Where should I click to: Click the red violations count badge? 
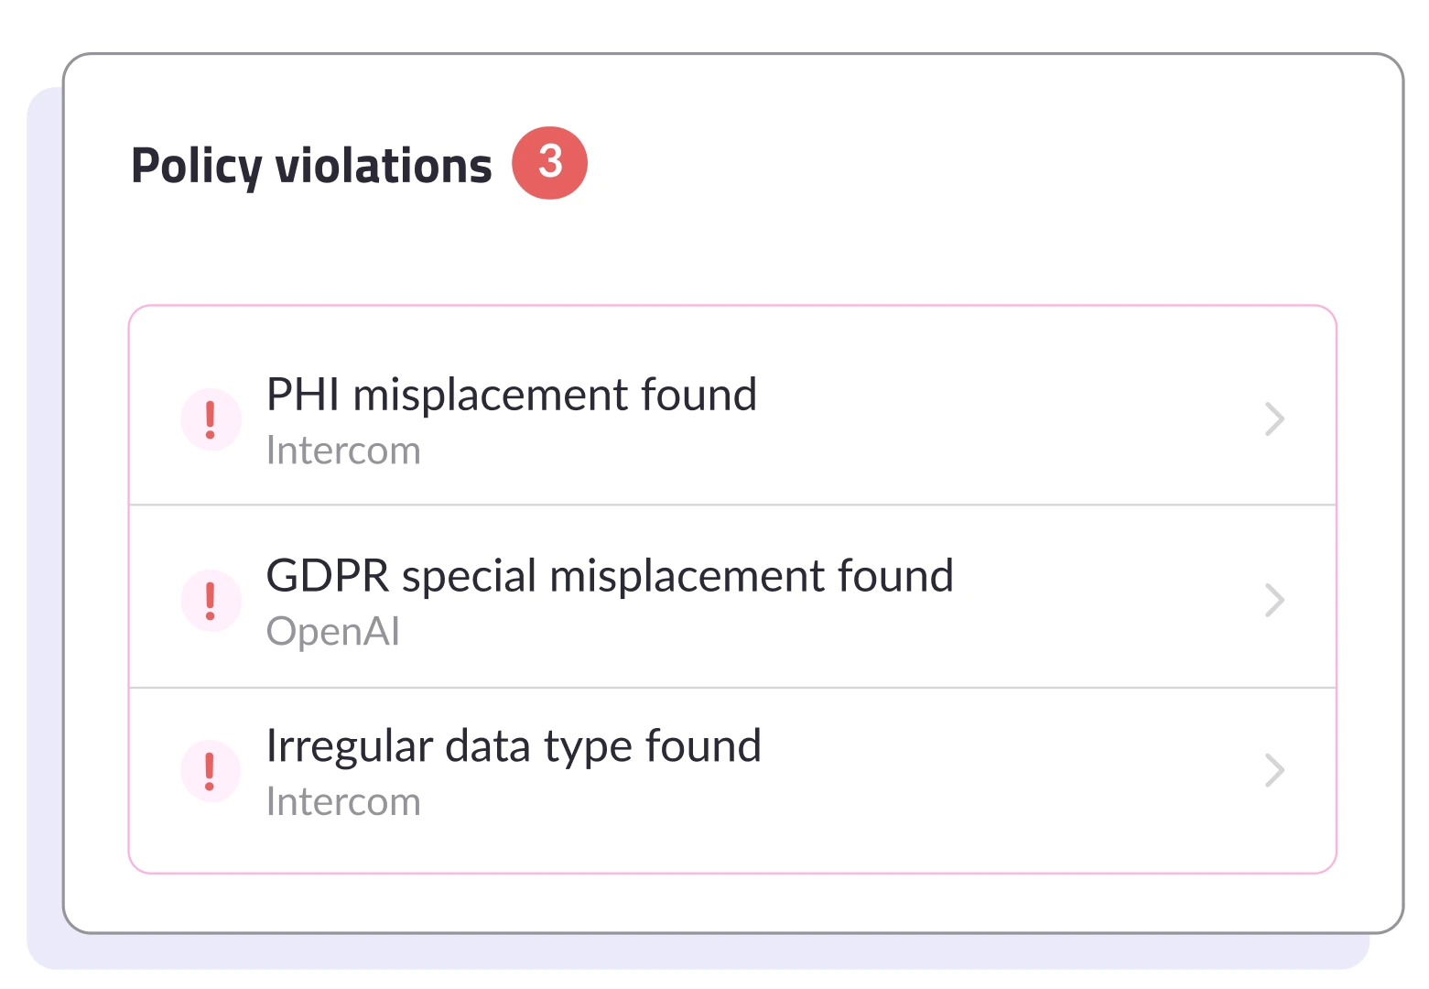[x=549, y=163]
